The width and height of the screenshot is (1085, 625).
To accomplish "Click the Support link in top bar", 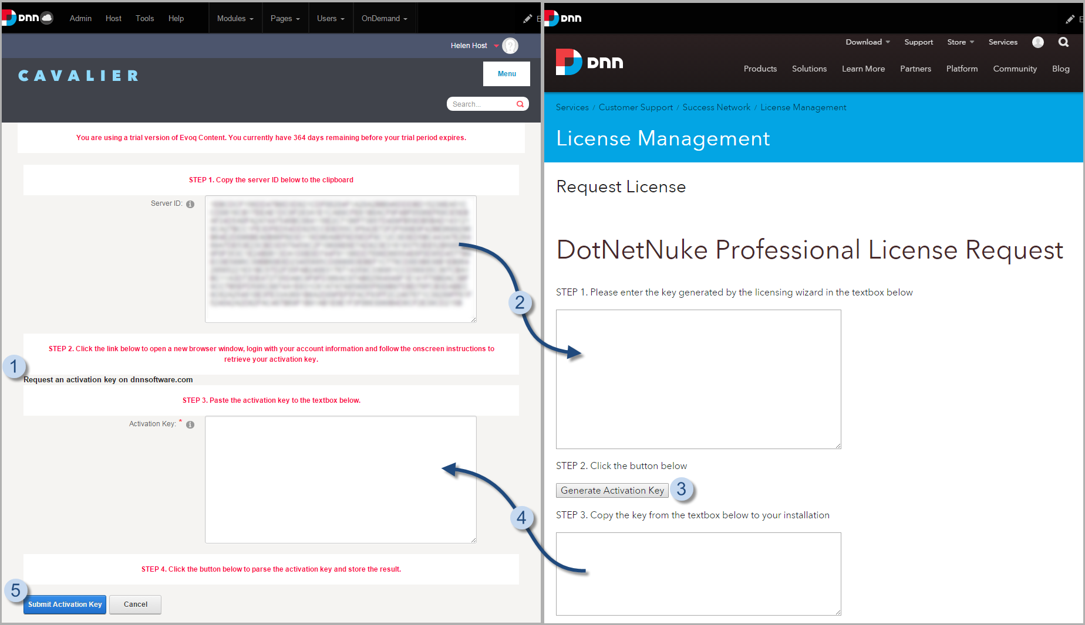I will pos(918,42).
